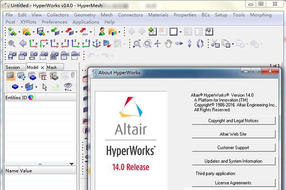The image size is (286, 190).
Task: Click the Rotate Left/Right arrows icon
Action: tap(179, 44)
